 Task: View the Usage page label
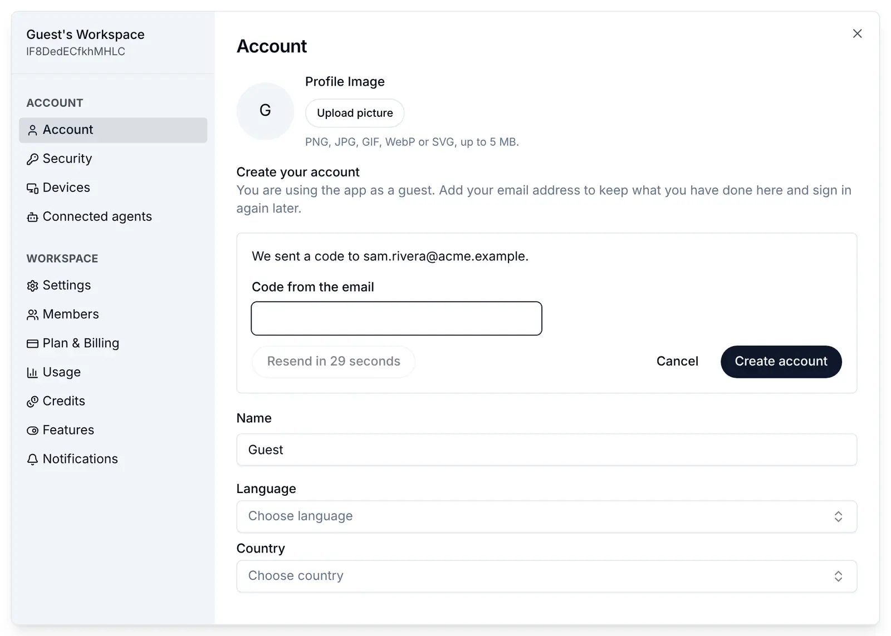coord(62,372)
